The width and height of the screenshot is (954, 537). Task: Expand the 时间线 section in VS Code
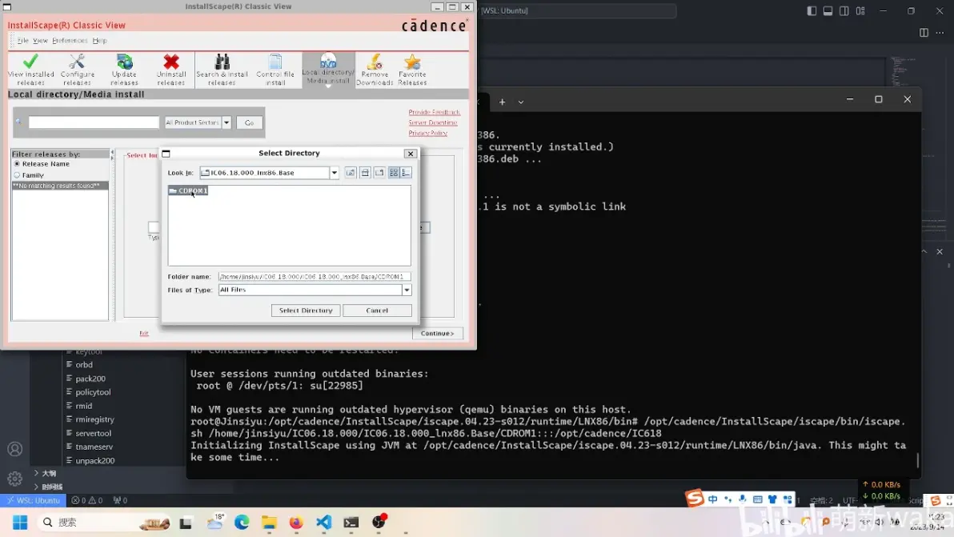click(x=49, y=487)
